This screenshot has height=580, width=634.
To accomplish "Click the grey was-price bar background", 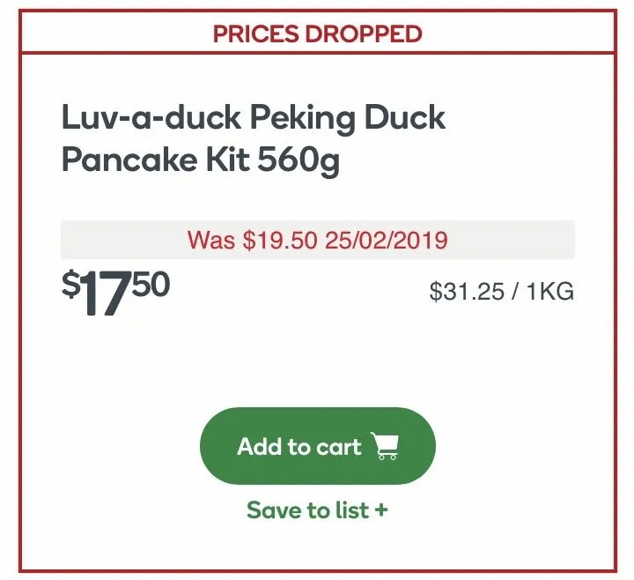I will [x=317, y=240].
